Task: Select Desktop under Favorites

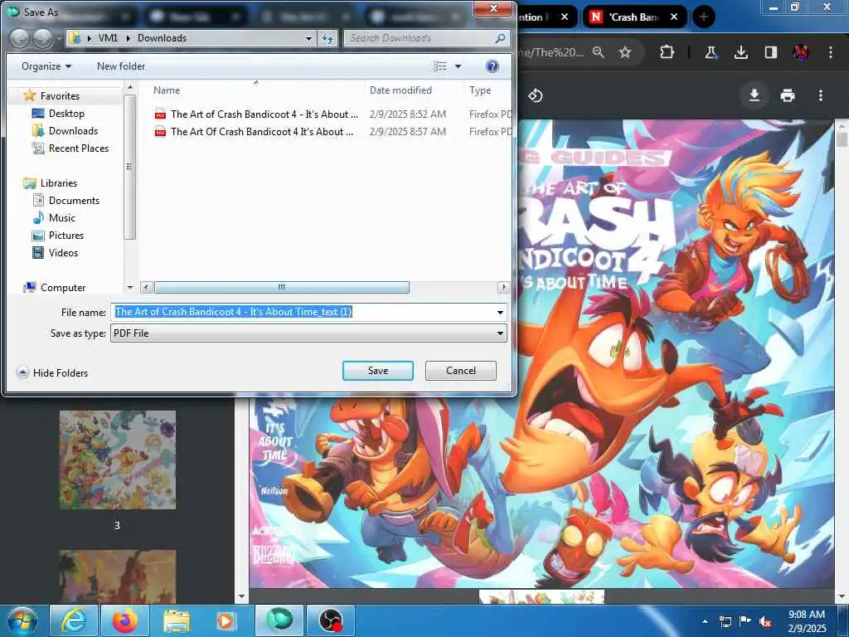Action: click(66, 113)
